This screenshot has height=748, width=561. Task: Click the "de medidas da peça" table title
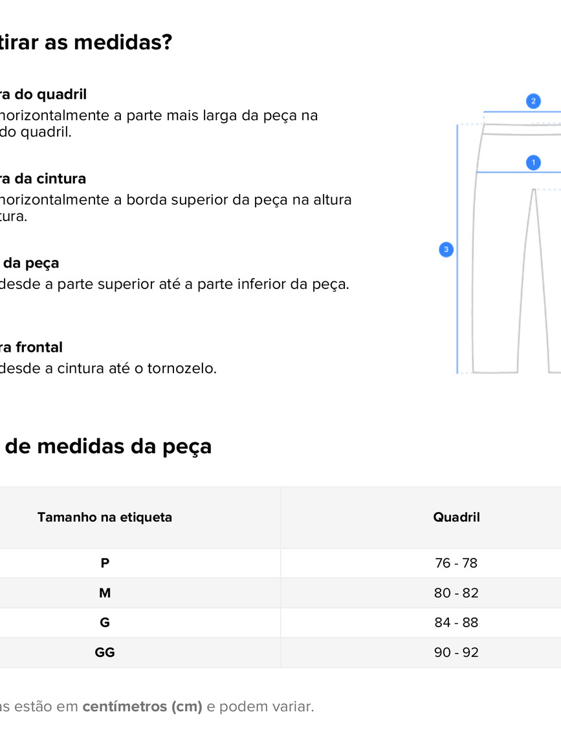(108, 446)
